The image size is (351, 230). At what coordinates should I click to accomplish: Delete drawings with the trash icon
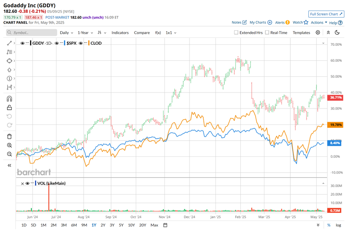pyautogui.click(x=9, y=136)
